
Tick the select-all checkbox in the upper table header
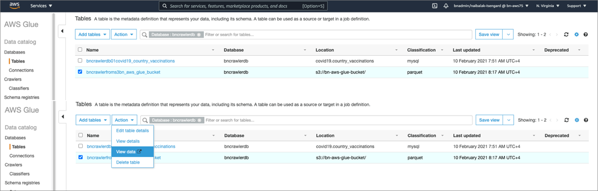click(80, 50)
